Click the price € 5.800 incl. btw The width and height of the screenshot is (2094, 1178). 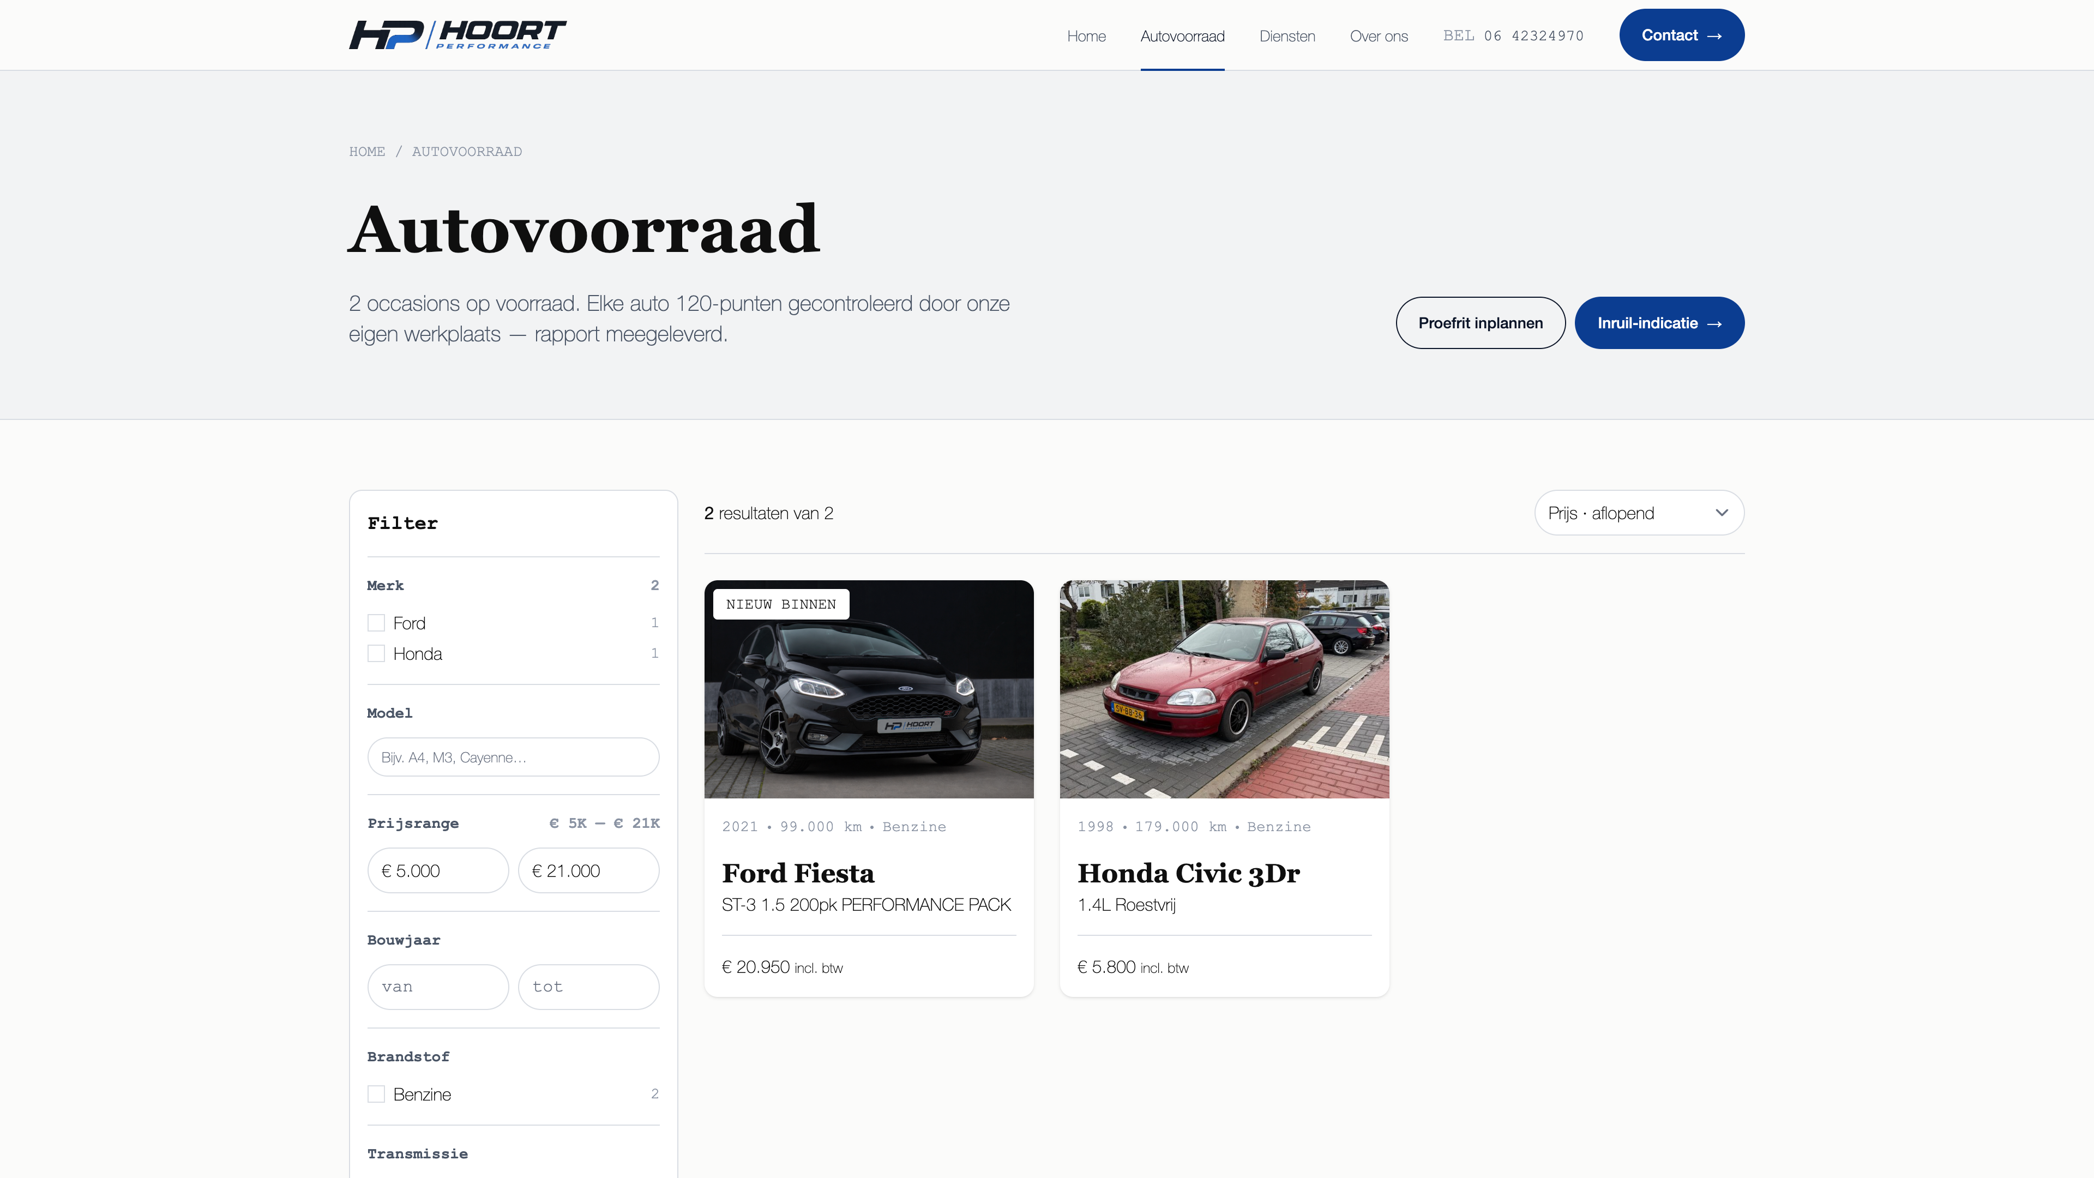[1133, 967]
